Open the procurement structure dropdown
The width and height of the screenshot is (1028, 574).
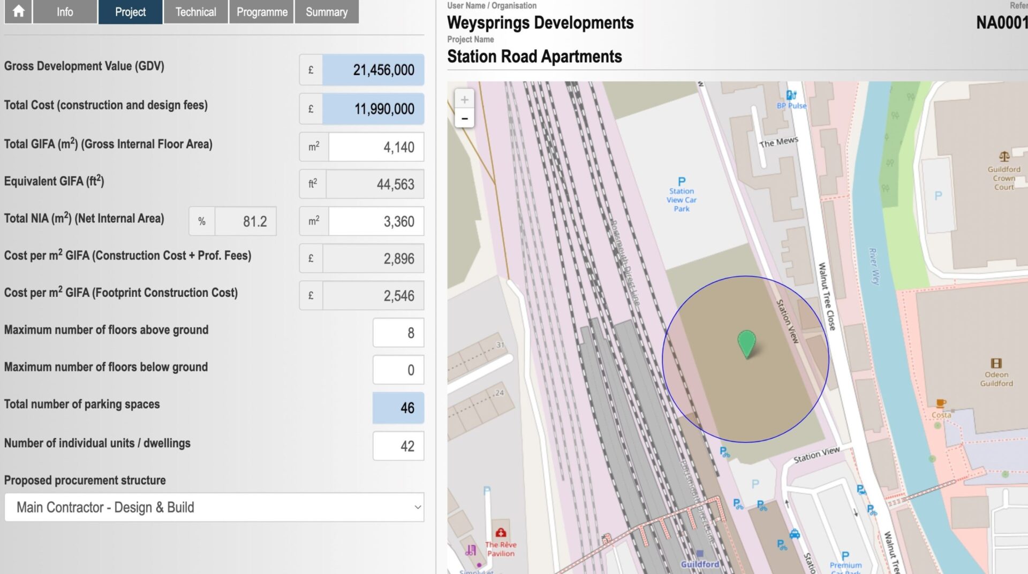[214, 507]
